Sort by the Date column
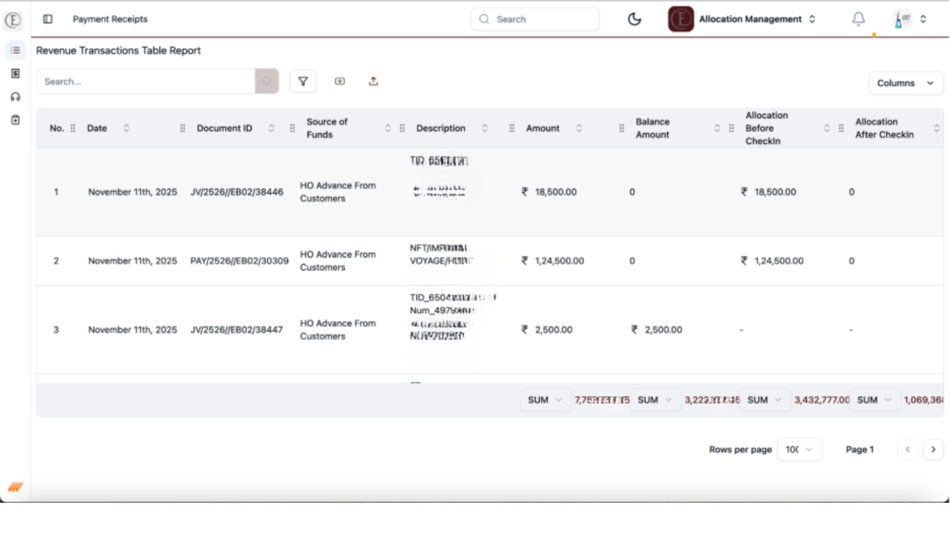This screenshot has height=534, width=950. coord(126,128)
